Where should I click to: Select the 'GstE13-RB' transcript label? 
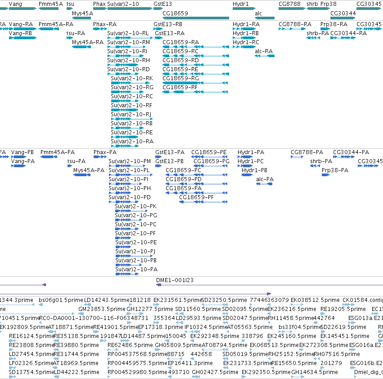click(168, 24)
